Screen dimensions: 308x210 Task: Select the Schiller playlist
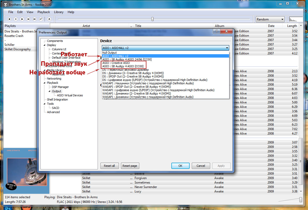(9, 45)
